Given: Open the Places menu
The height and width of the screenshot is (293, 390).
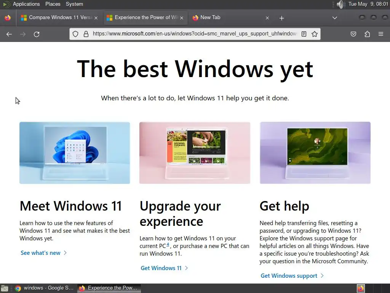Looking at the screenshot, I should (53, 4).
